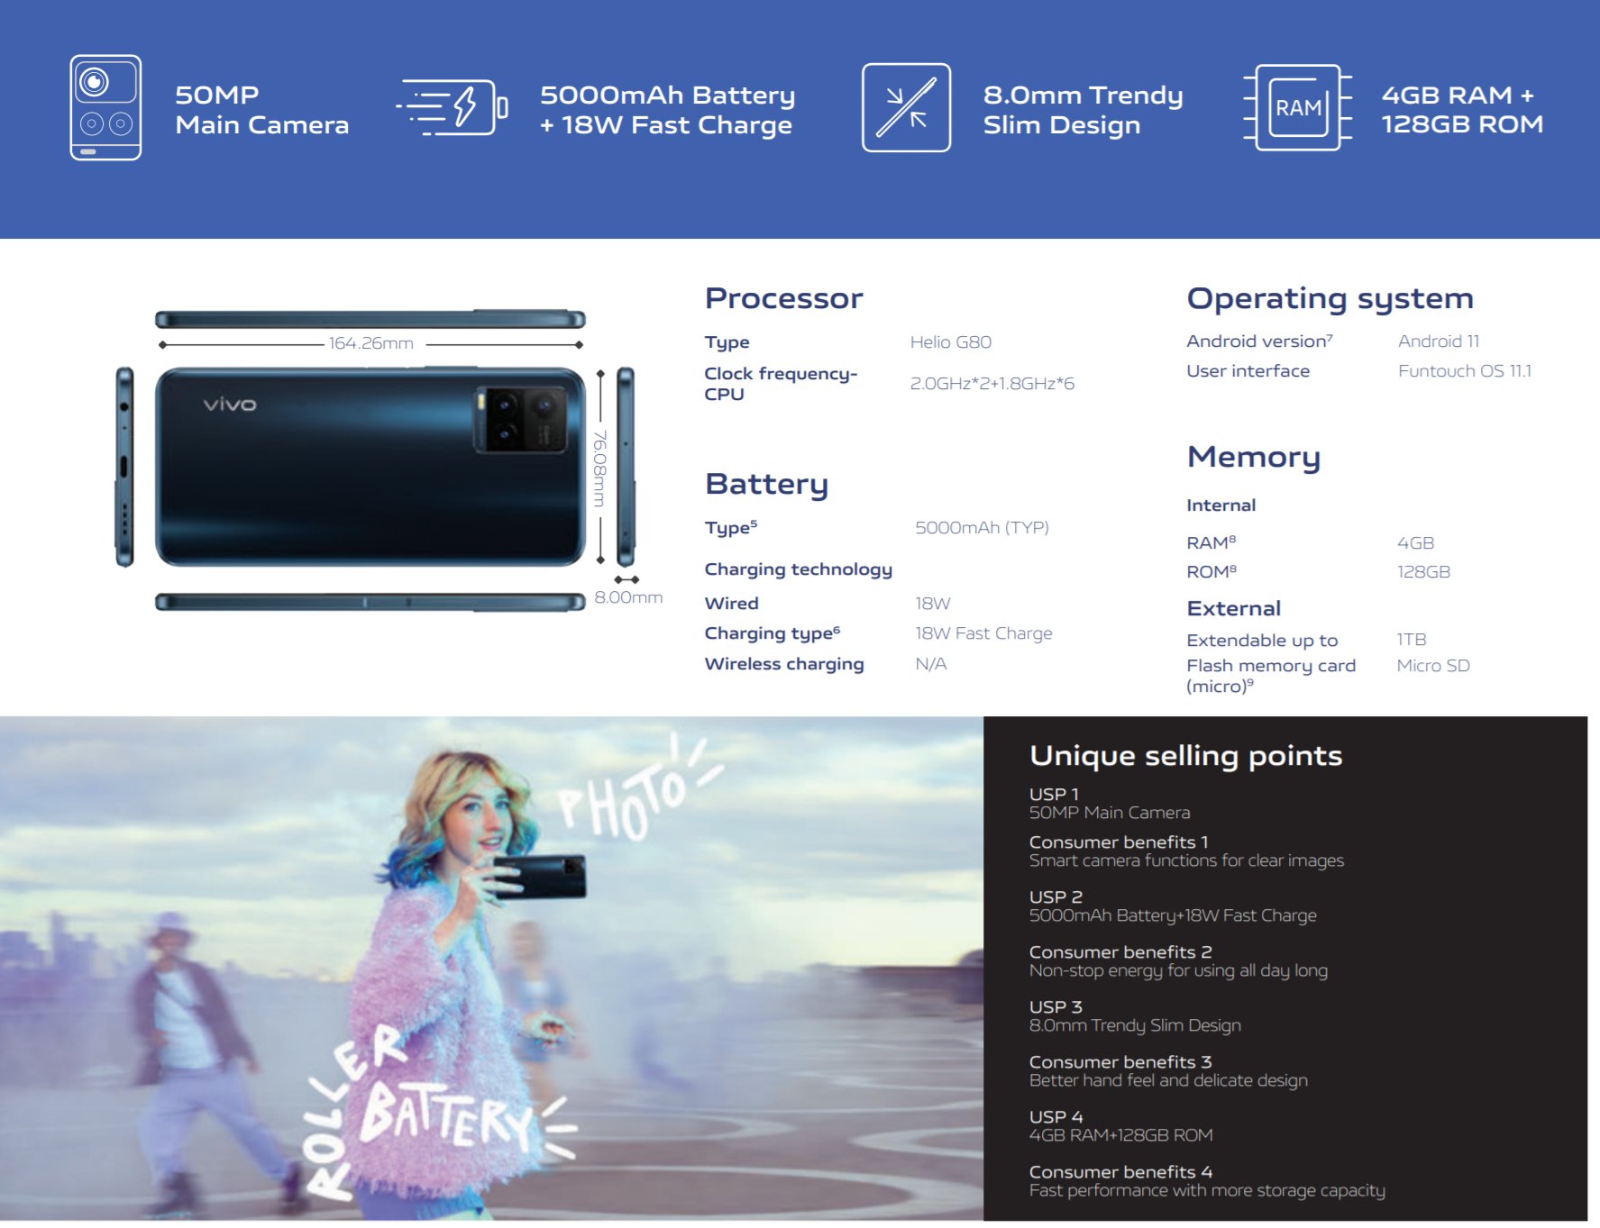Click the 8.00mm thickness label

(628, 597)
